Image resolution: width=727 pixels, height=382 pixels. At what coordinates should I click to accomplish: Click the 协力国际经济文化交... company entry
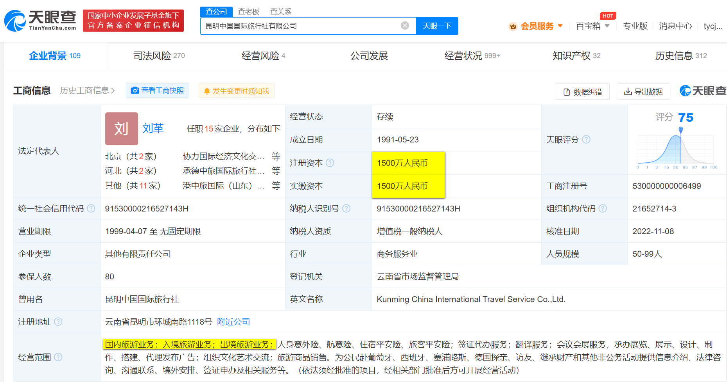click(224, 156)
